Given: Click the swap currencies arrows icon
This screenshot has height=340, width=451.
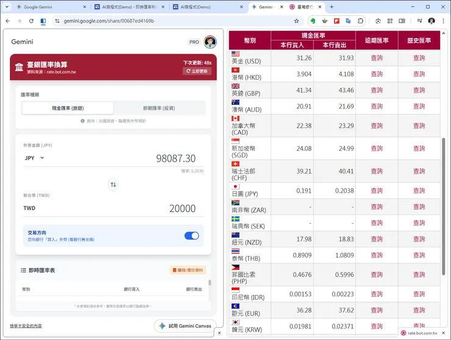Looking at the screenshot, I should point(113,185).
